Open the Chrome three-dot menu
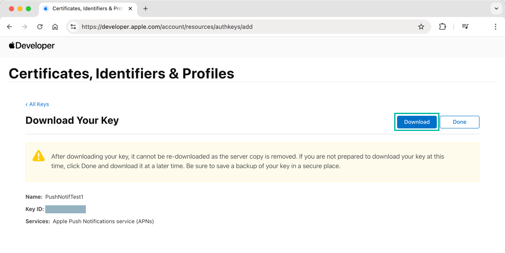505x253 pixels. click(x=495, y=27)
